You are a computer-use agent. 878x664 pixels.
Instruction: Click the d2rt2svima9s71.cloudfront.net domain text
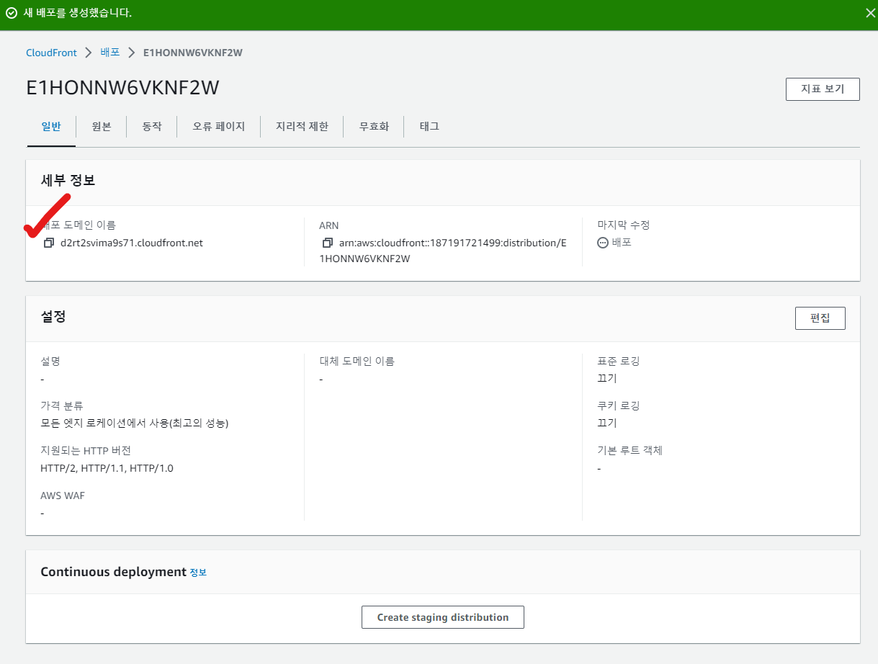point(132,243)
